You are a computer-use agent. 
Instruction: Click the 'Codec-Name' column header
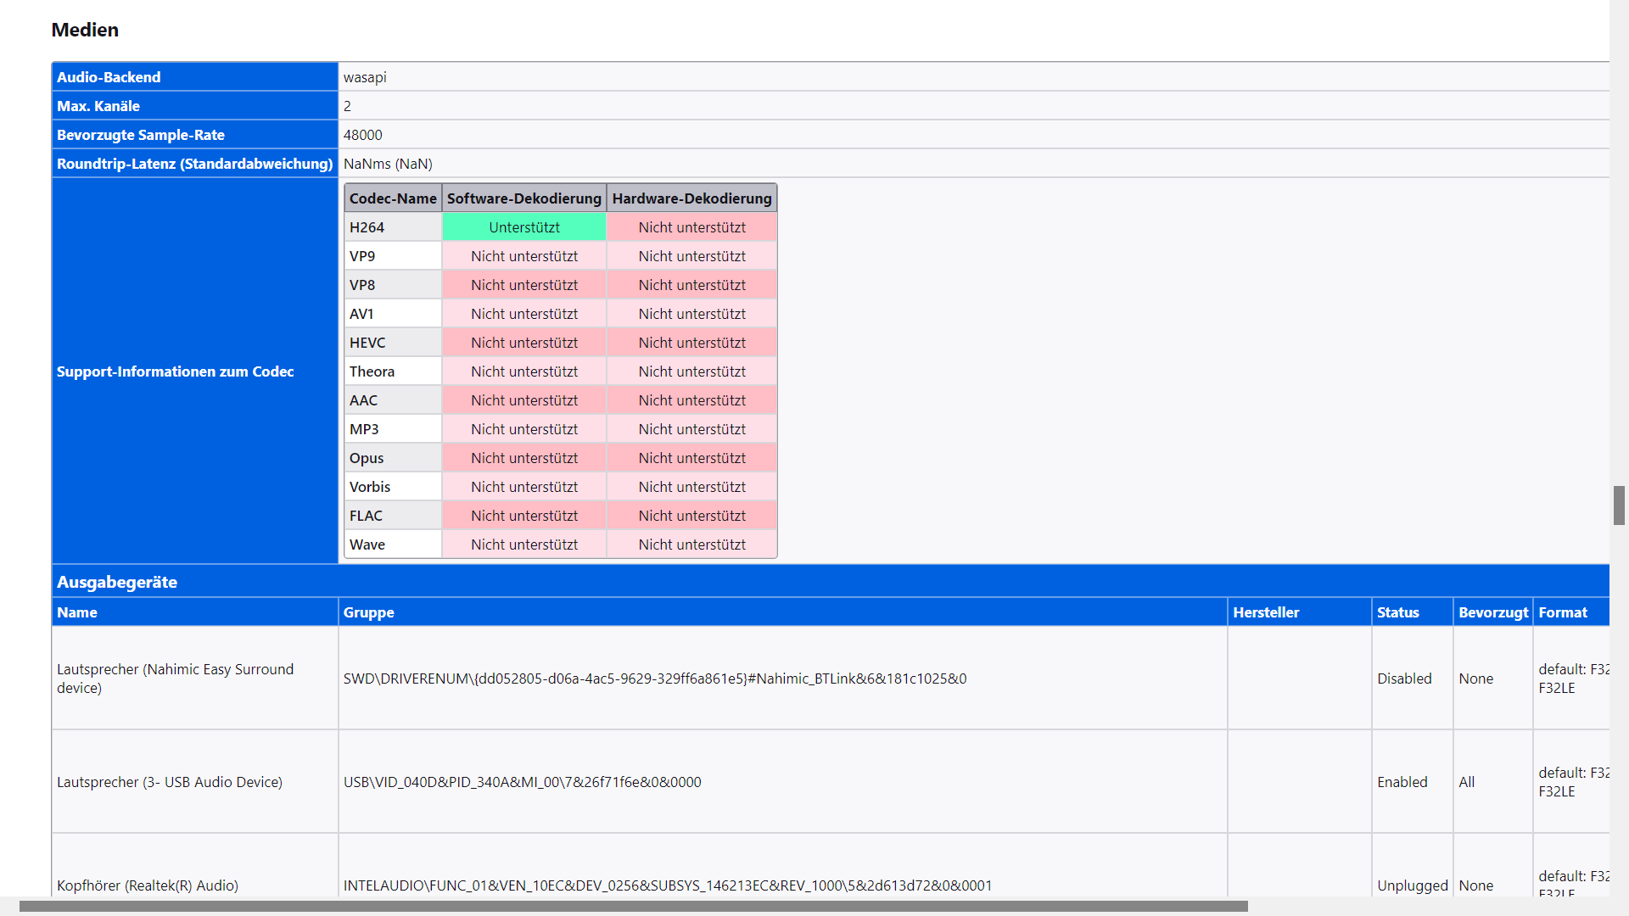(x=393, y=198)
